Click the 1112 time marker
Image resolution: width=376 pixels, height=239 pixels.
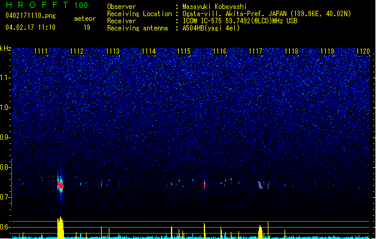coord(77,51)
